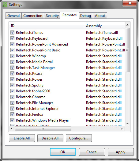Select the Relmtech.Task Manager row label
The width and height of the screenshot is (139, 161).
click(x=36, y=68)
